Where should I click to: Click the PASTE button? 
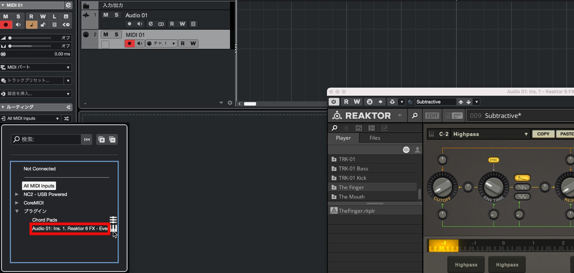point(566,134)
